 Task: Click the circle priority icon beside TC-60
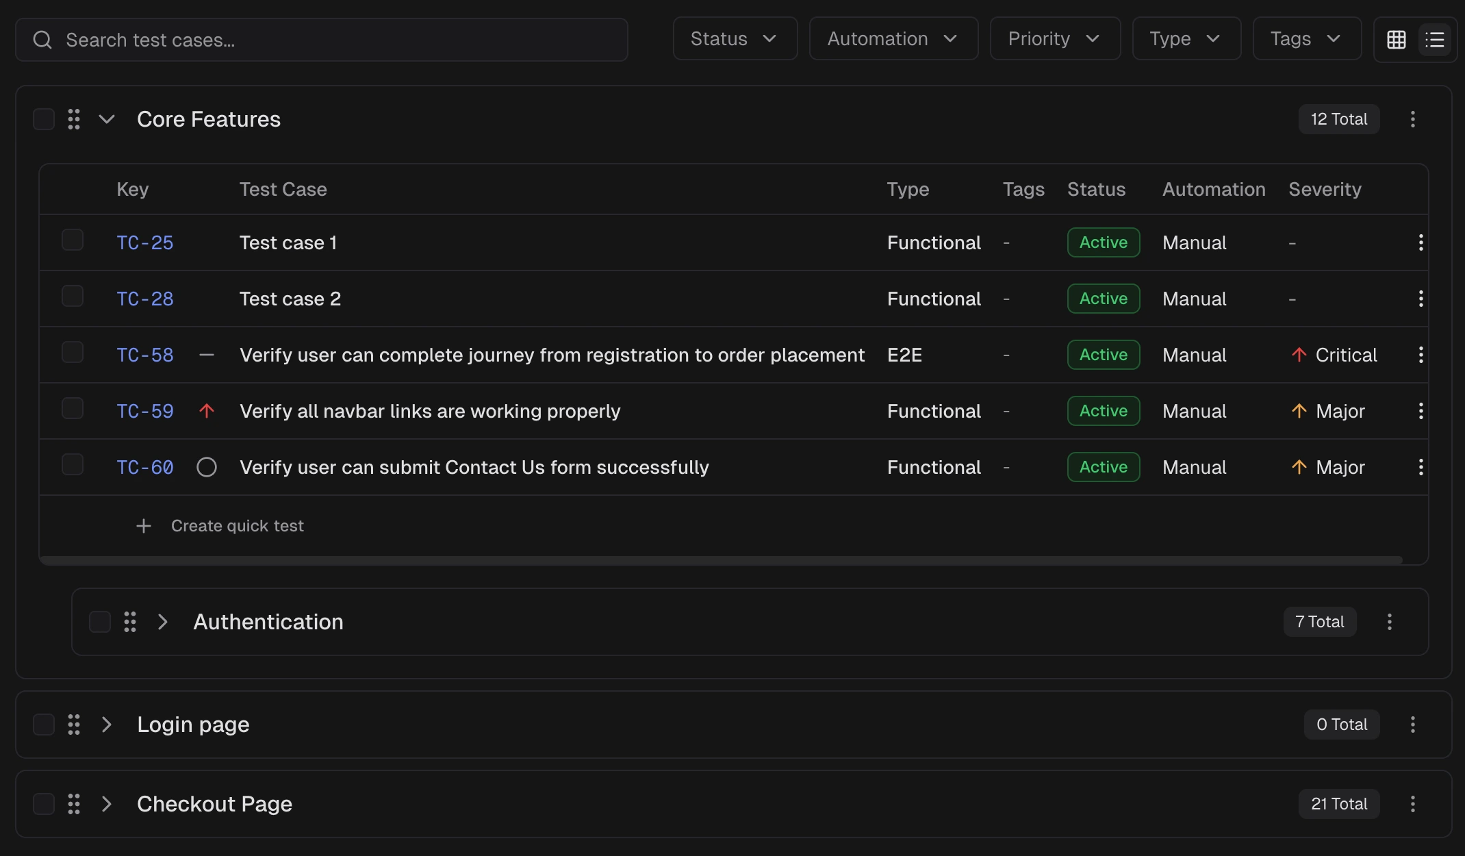point(207,467)
